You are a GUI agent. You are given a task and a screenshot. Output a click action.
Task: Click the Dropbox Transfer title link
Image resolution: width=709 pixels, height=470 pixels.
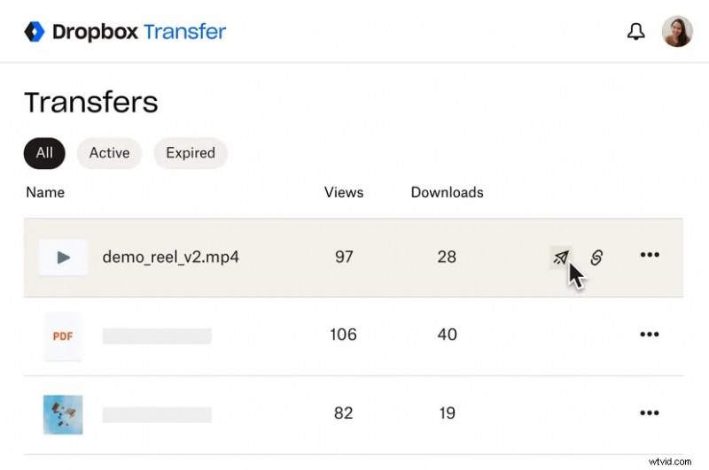139,32
